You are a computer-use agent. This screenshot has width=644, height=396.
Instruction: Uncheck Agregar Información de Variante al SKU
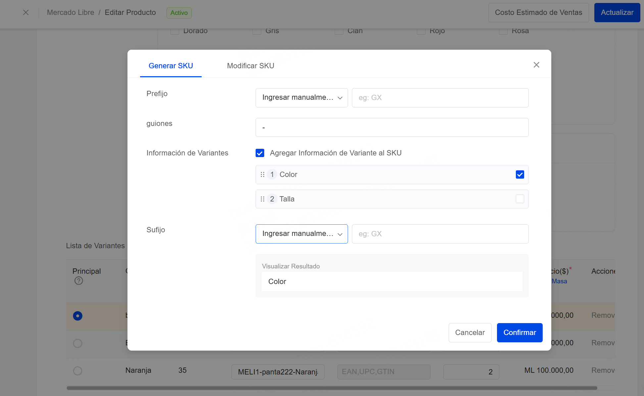[260, 153]
